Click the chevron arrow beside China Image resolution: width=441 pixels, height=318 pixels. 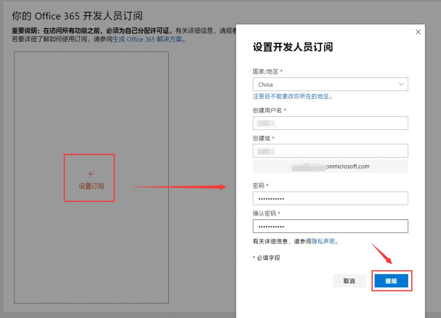[402, 84]
